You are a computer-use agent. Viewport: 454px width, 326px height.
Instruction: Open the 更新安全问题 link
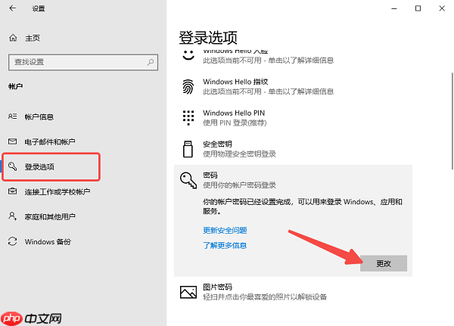pyautogui.click(x=225, y=231)
